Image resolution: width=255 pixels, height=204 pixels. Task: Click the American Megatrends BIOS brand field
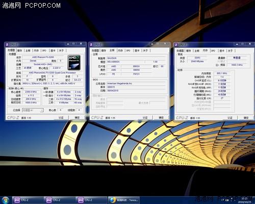tap(136, 84)
